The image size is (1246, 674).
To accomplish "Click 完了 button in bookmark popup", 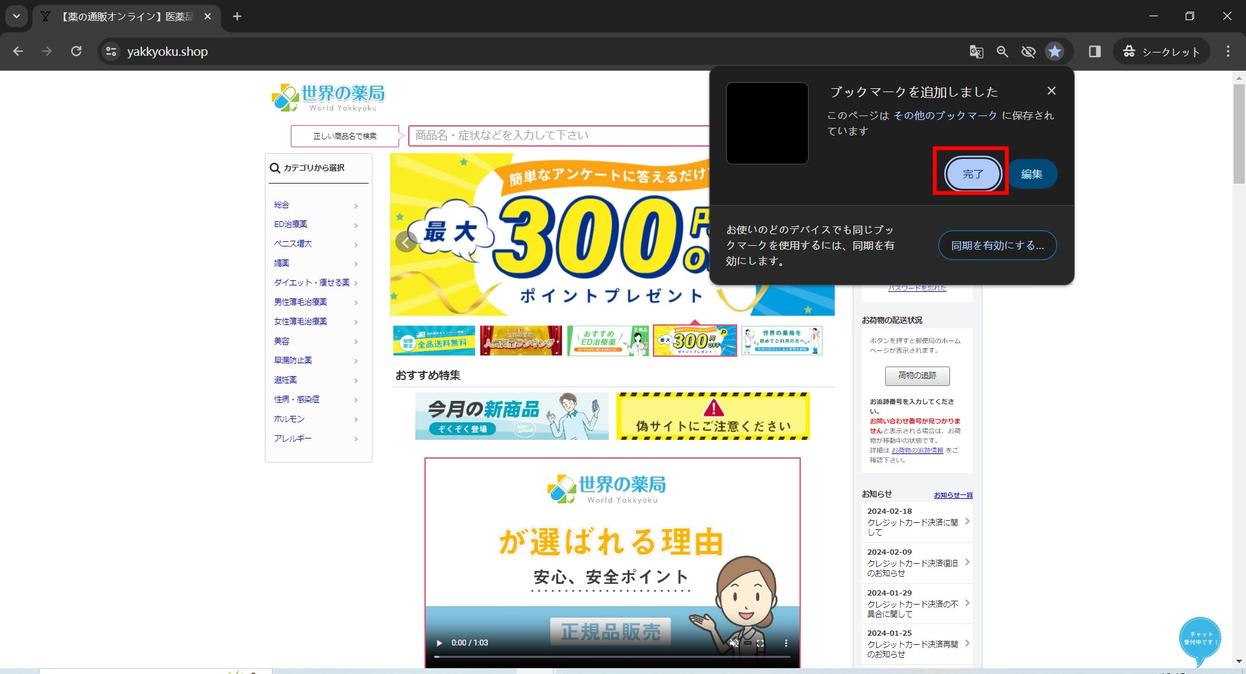I will [972, 174].
